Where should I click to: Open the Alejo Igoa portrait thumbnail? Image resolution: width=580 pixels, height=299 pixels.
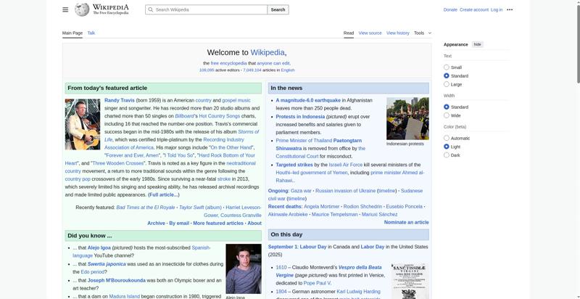tap(244, 269)
